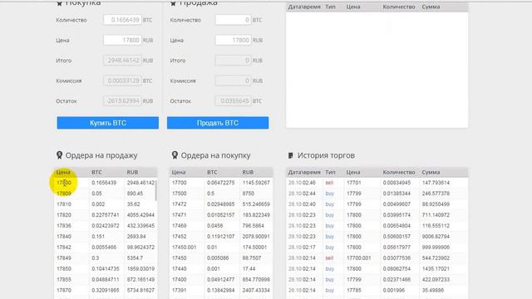Focus the sell Количество field showing 0

click(233, 20)
